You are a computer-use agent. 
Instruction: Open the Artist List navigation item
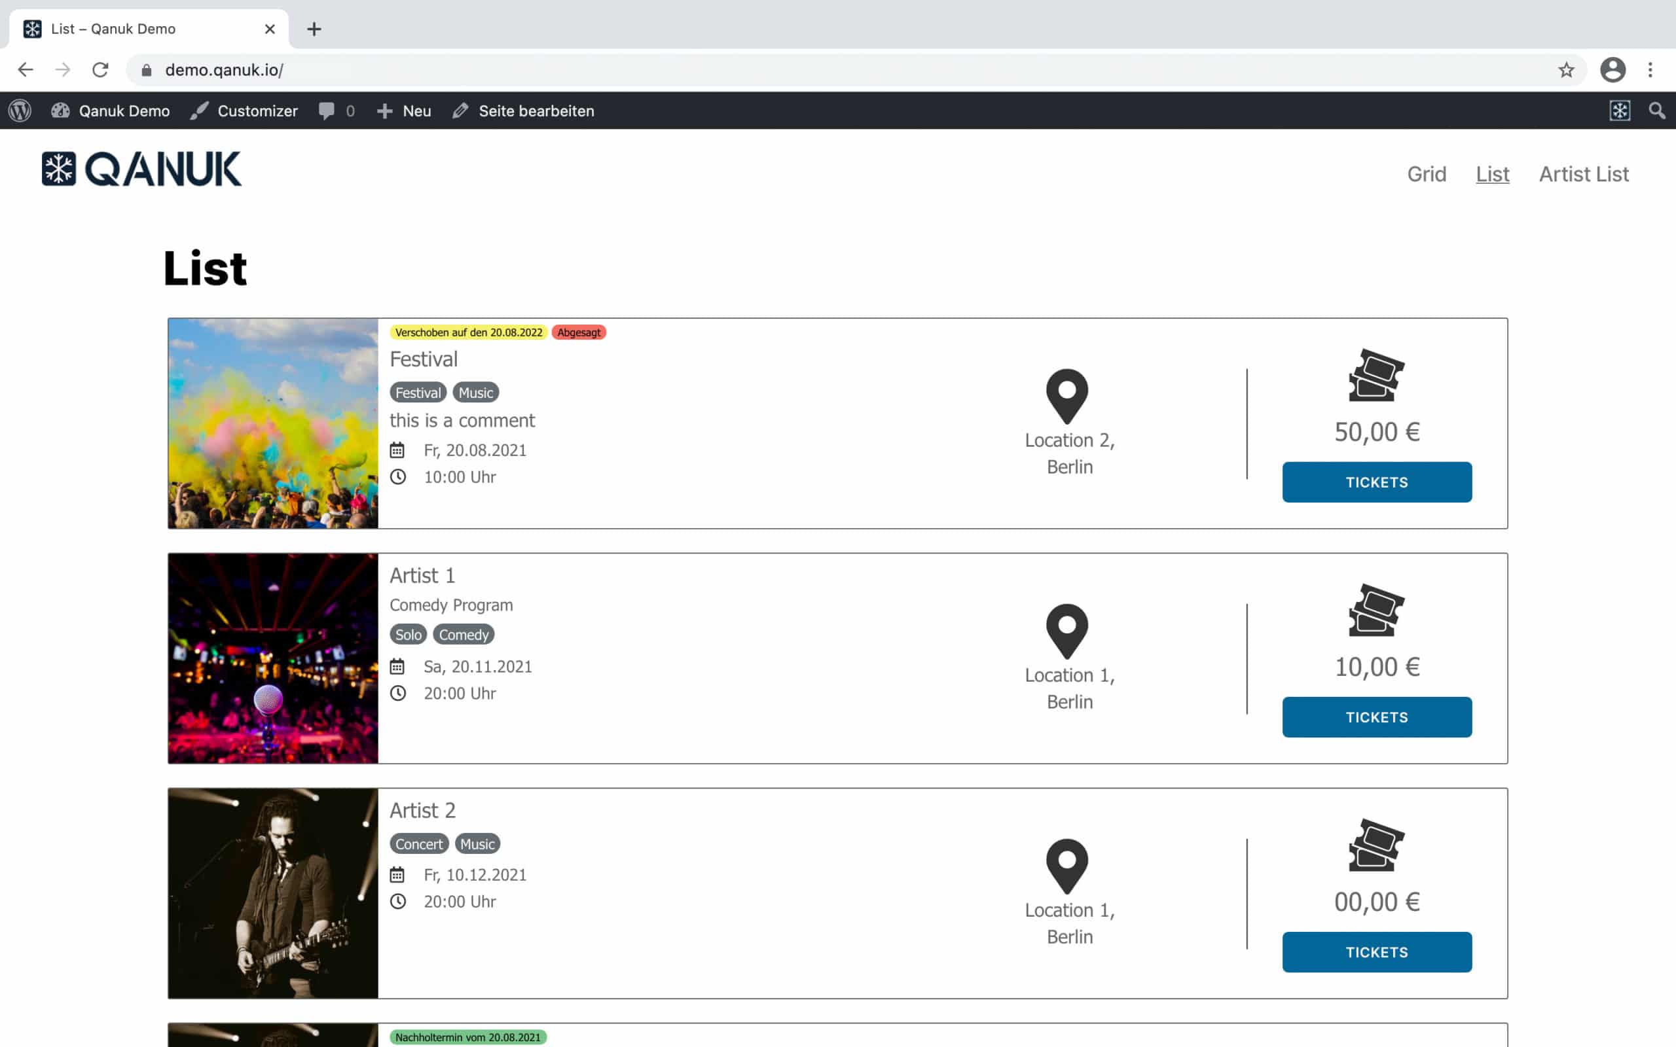1583,174
